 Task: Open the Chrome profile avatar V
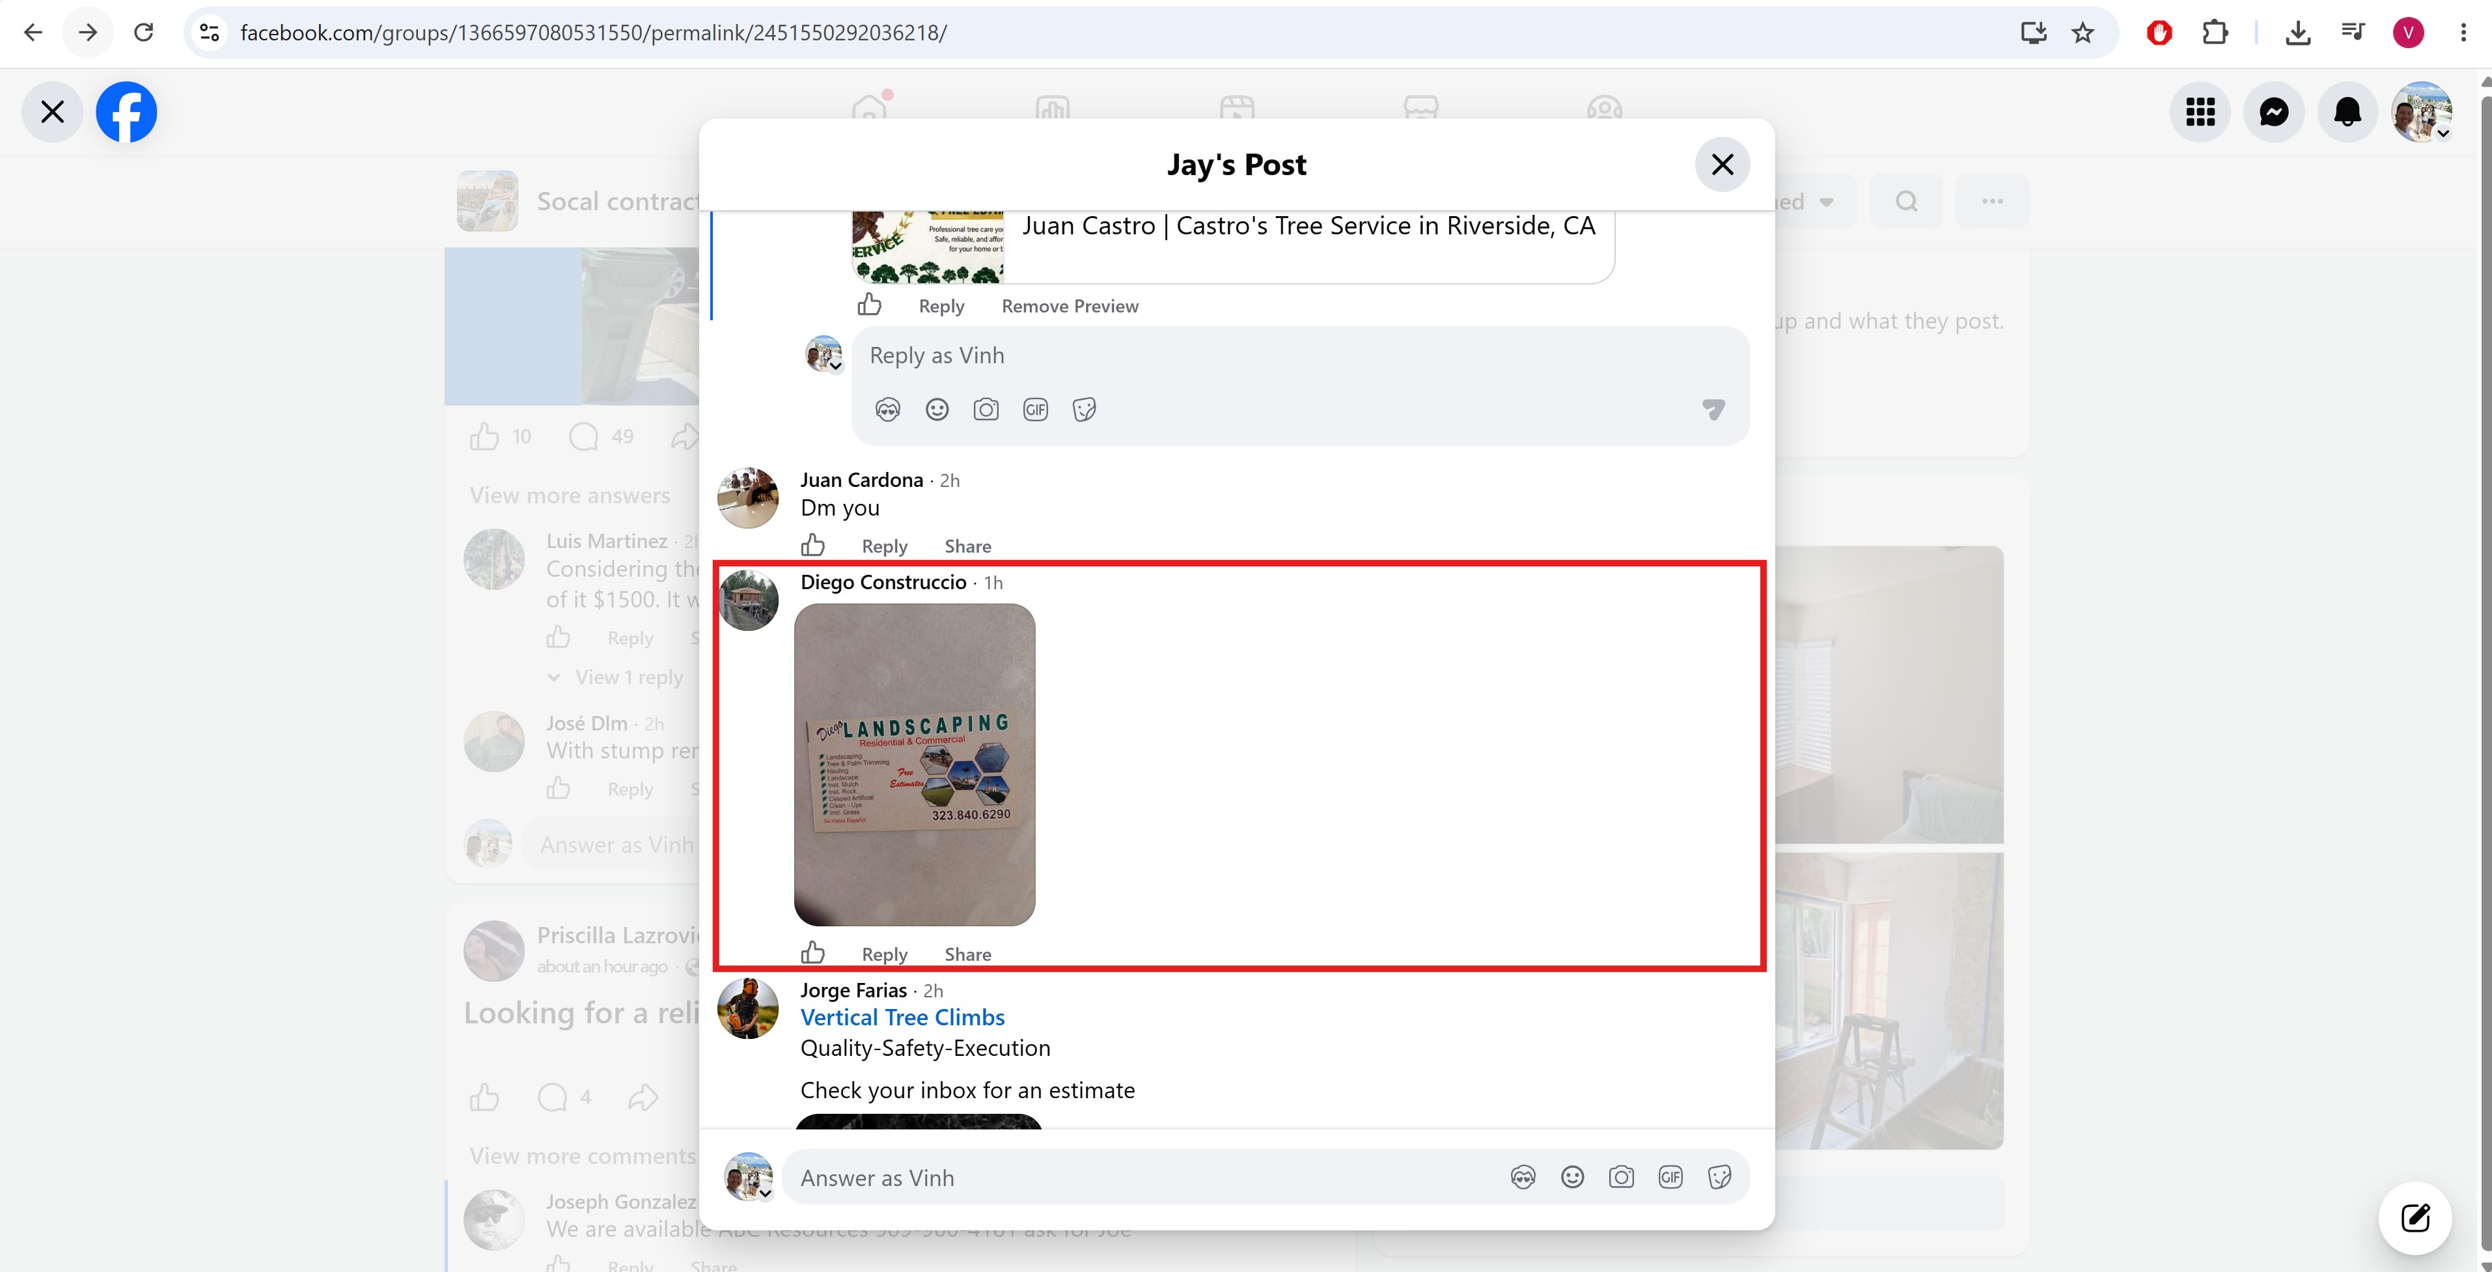(x=2408, y=33)
